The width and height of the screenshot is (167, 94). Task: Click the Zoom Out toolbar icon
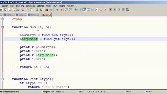61,10
